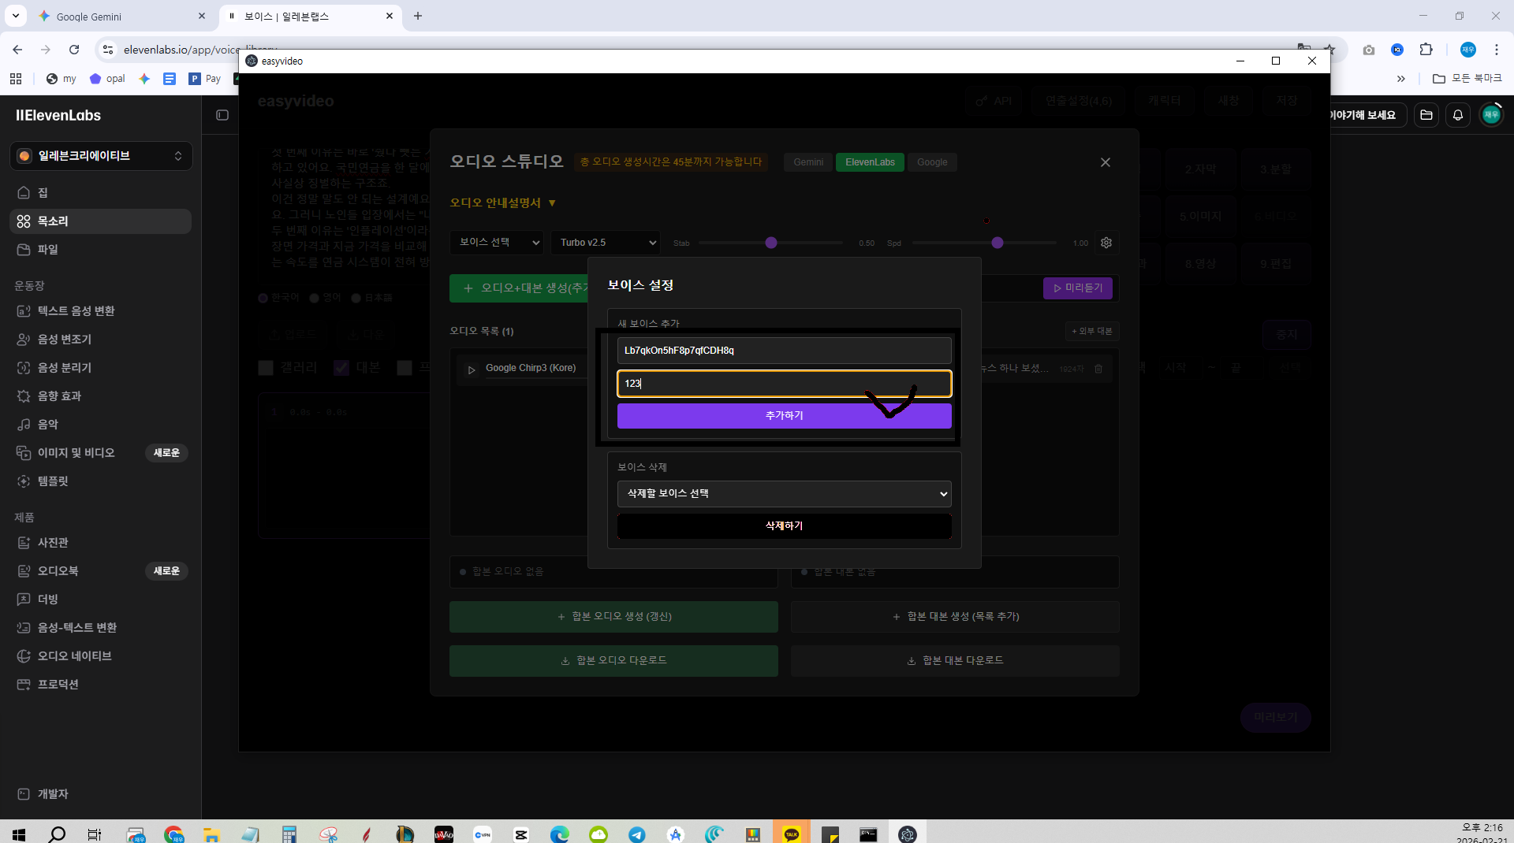Screen dimensions: 1514x843
Task: Click 합본 오디오 생성 (갱신) button
Action: coord(613,617)
